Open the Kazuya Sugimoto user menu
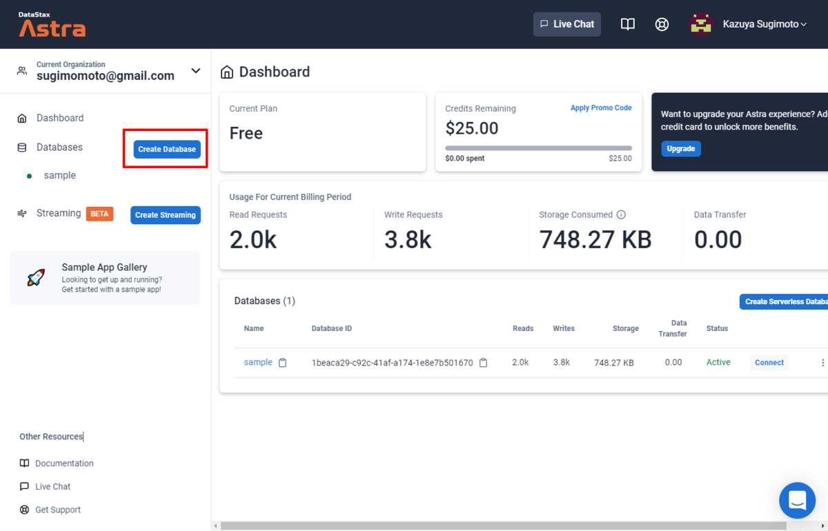Viewport: 828px width, 531px height. 765,24
